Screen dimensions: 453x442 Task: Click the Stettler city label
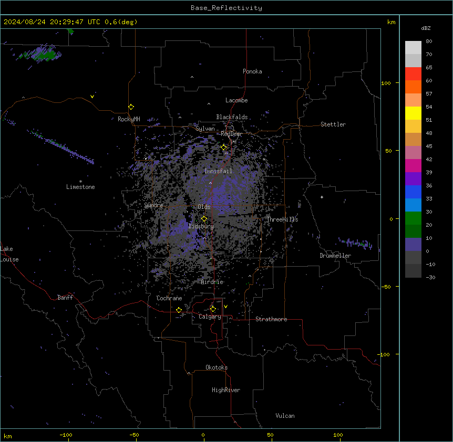click(x=333, y=124)
